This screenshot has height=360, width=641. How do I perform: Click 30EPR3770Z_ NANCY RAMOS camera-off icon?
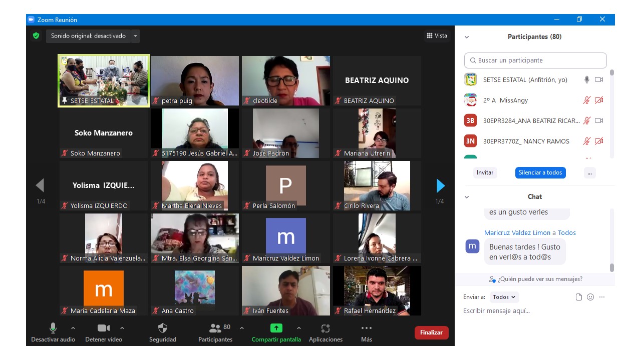click(599, 141)
